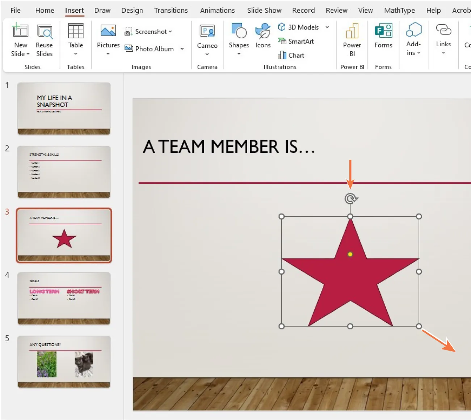
Task: Switch to the Animations ribbon tab
Action: pyautogui.click(x=217, y=10)
